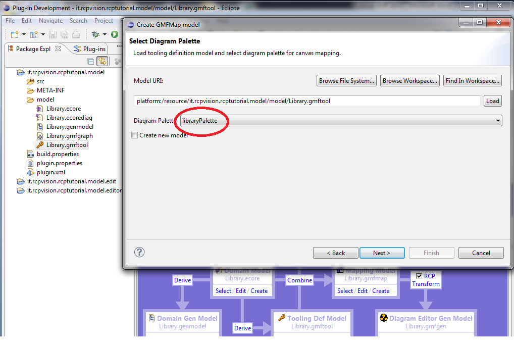Screen dimensions: 514x344
Task: Click the build.properties file icon
Action: [30, 154]
